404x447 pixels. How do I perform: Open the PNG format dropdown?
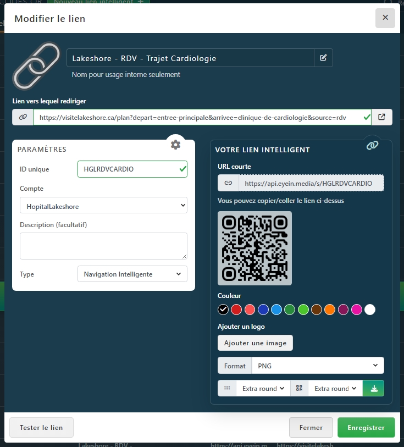pyautogui.click(x=317, y=366)
